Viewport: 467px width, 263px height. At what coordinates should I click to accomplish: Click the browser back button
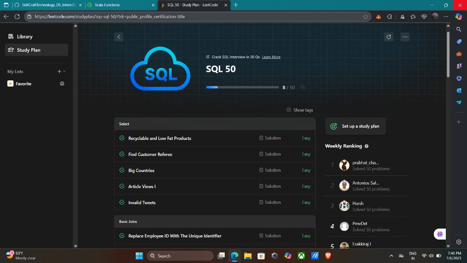[x=6, y=17]
